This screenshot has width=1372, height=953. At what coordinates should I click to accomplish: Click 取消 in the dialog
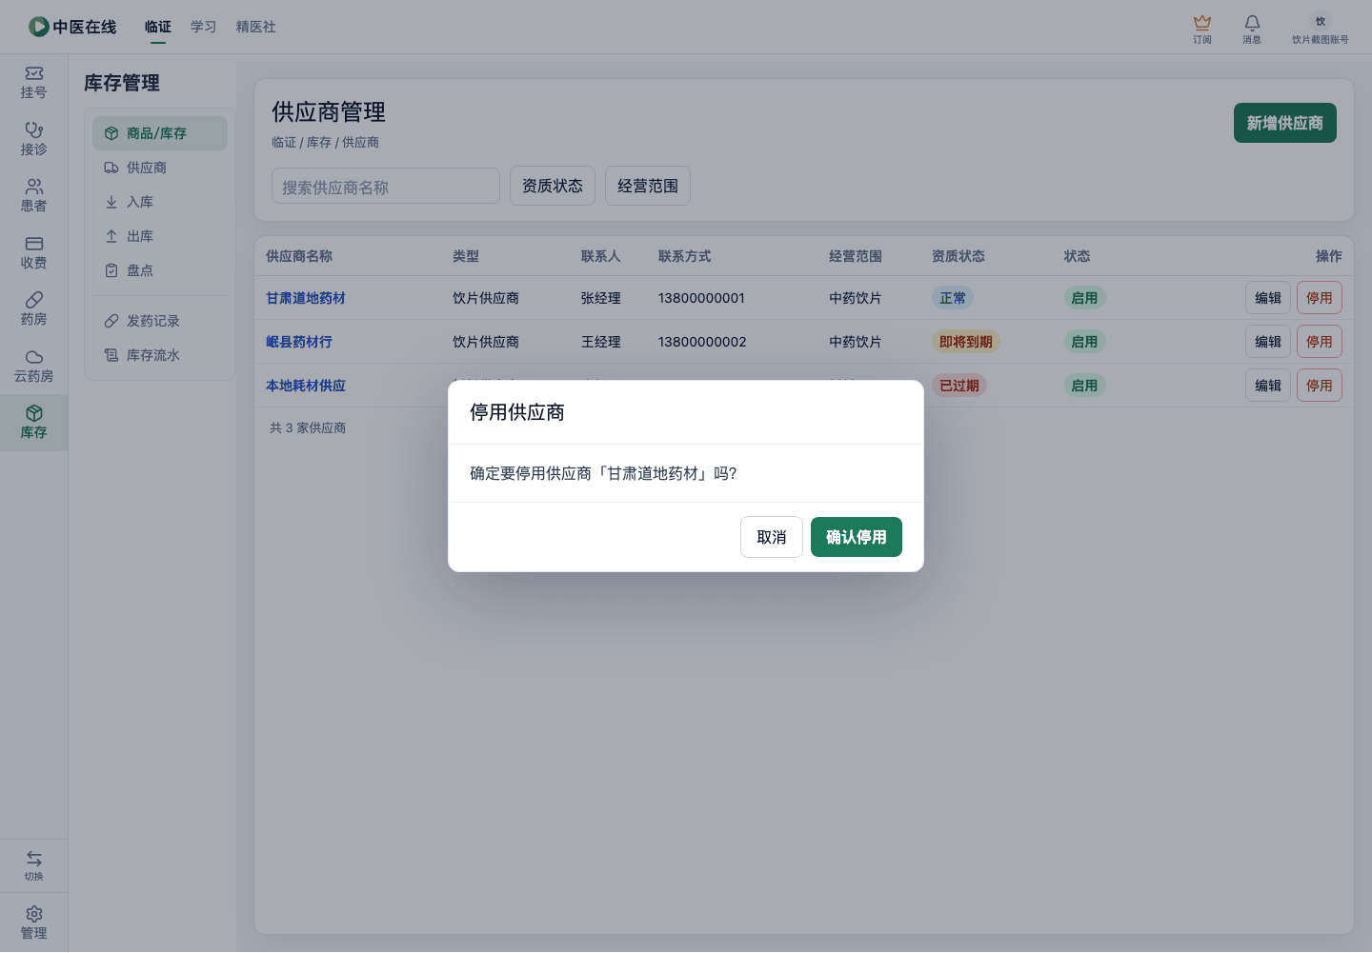coord(772,537)
